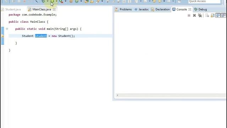Open the Search dropdown arrow
This screenshot has width=227, height=128.
tap(102, 1)
